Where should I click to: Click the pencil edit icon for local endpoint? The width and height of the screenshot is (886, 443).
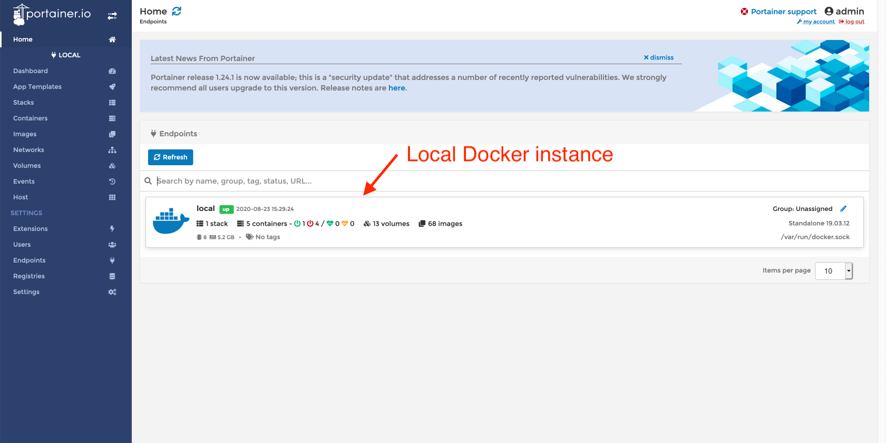tap(843, 209)
